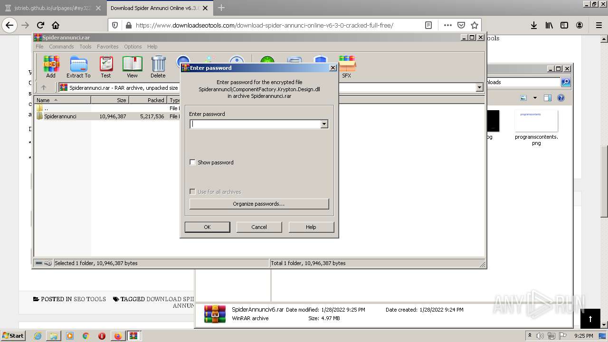Click Explorer help question mark icon
Screen dimensions: 608x342
(560, 98)
